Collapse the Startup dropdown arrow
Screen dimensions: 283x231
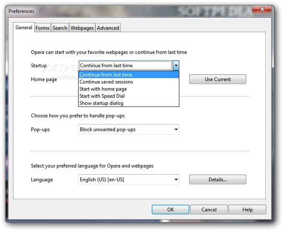(176, 66)
